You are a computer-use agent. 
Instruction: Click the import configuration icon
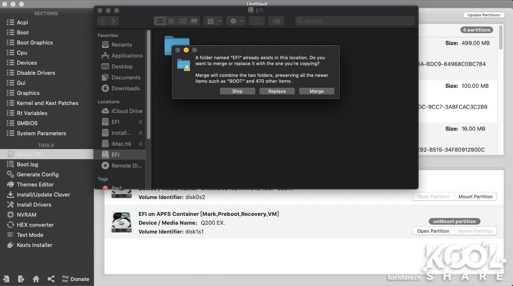coord(6,279)
